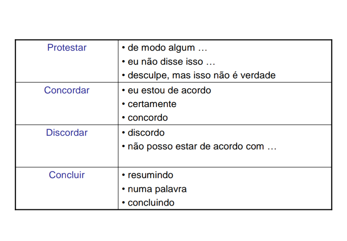Click the bullet before 'numa palavra'
347x241 pixels.
click(124, 189)
